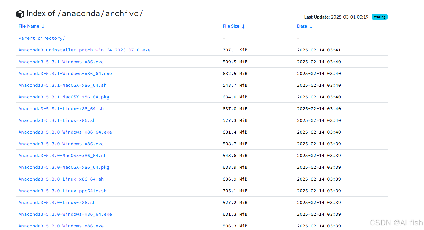Download Anaconda3-5.3.0-Linux-x86_64.sh

click(61, 179)
